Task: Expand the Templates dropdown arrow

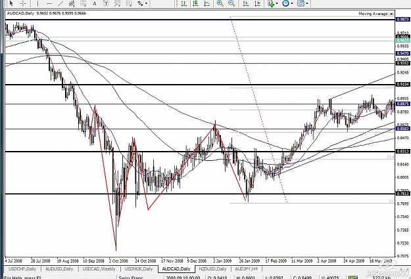Action: point(307,3)
